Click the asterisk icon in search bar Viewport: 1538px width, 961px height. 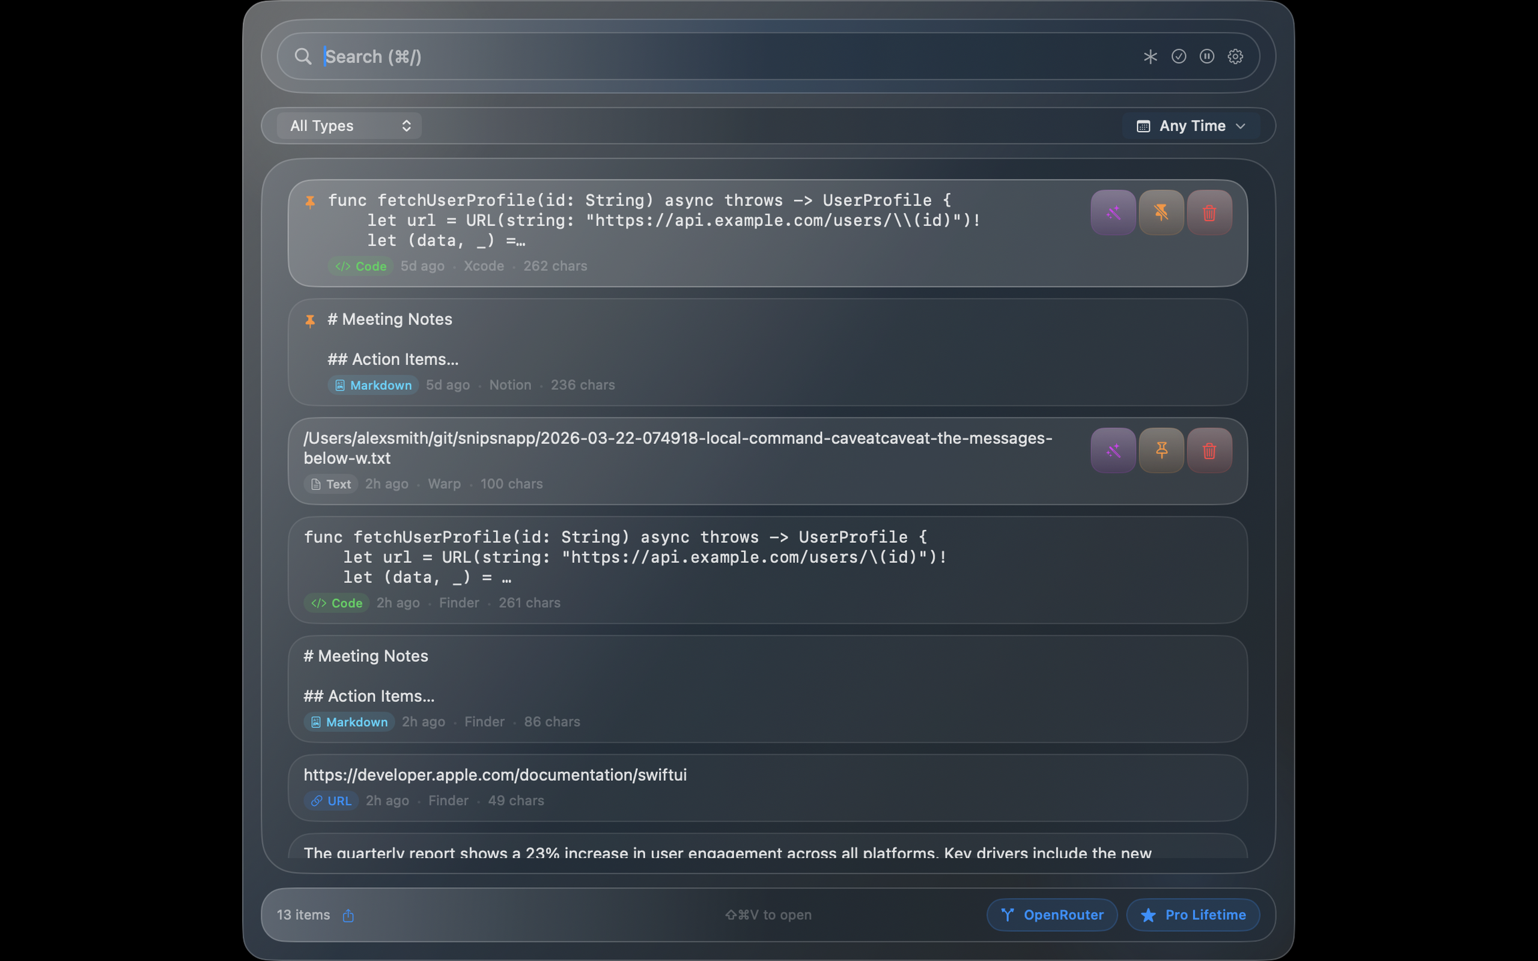pos(1150,56)
